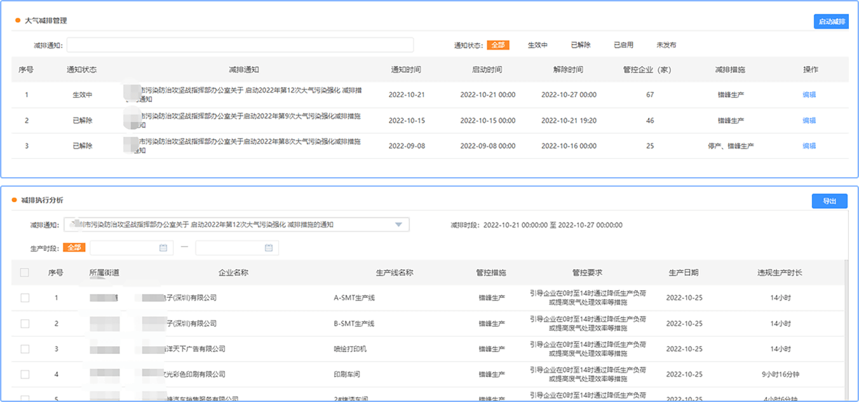859x402 pixels.
Task: Check the box for A-SMT生产线 row
Action: pyautogui.click(x=25, y=298)
